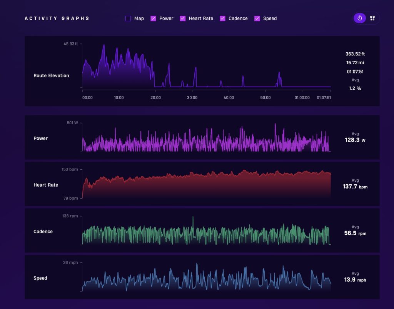
Task: Click the 50:00 mark on elevation axis
Action: [265, 97]
